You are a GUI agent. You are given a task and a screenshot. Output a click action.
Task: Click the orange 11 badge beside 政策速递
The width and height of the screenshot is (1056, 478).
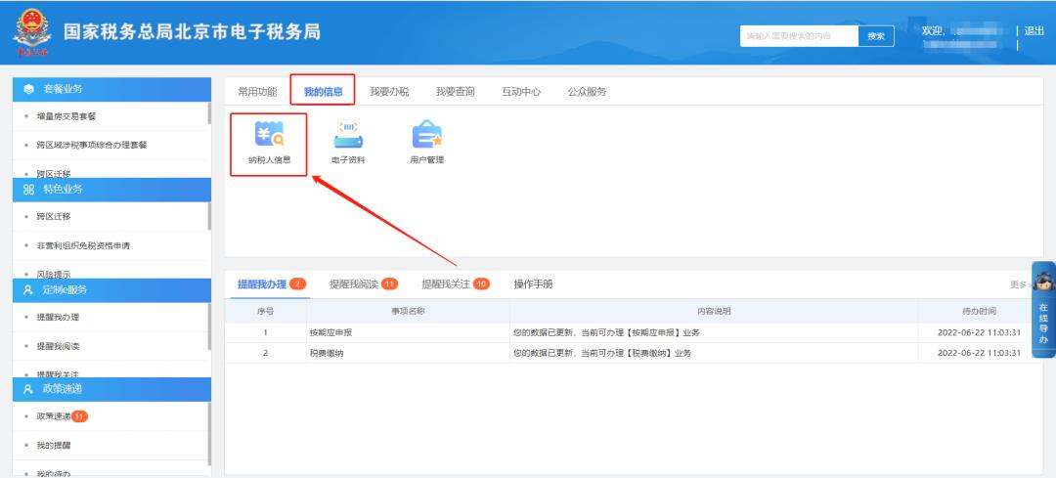(x=79, y=416)
